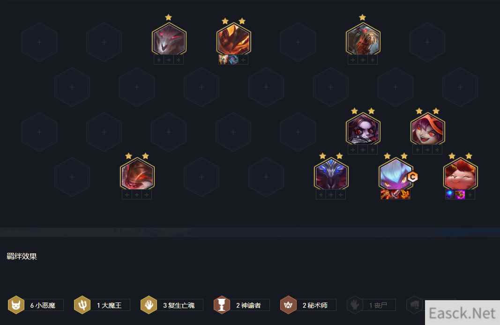This screenshot has width=500, height=325.
Task: Click the first item slot under Fiddlesticks
Action: (353, 59)
